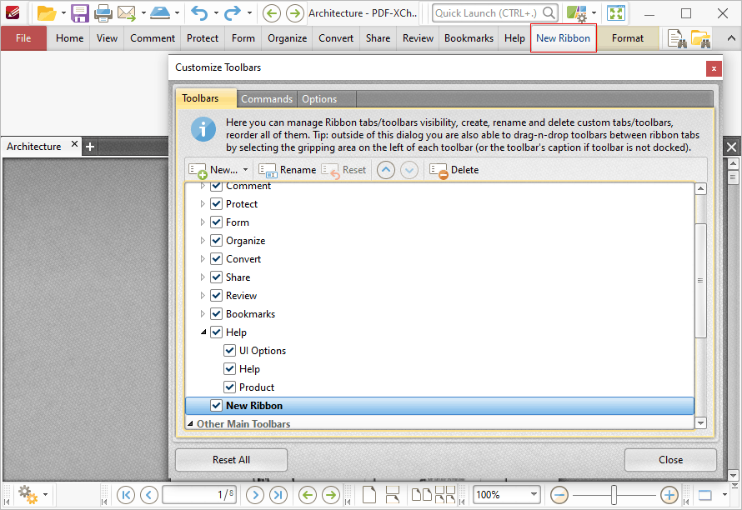Click the continuous page layout icon
Image resolution: width=742 pixels, height=510 pixels.
pyautogui.click(x=393, y=495)
